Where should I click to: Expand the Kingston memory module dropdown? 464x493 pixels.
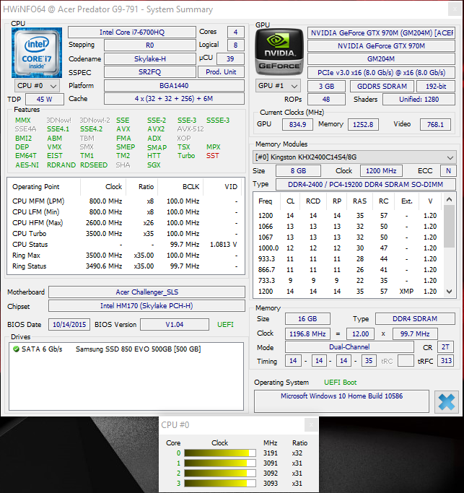pyautogui.click(x=354, y=157)
